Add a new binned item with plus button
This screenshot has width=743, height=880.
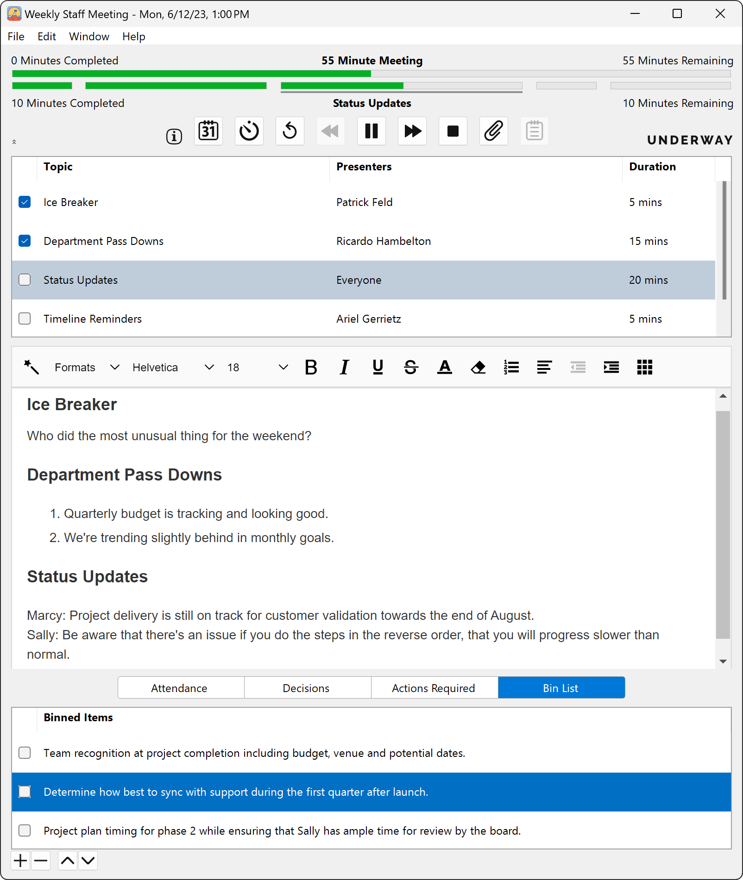coord(20,861)
